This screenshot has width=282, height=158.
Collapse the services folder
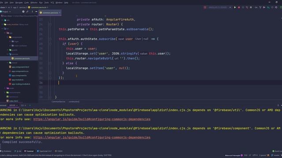click(7, 54)
